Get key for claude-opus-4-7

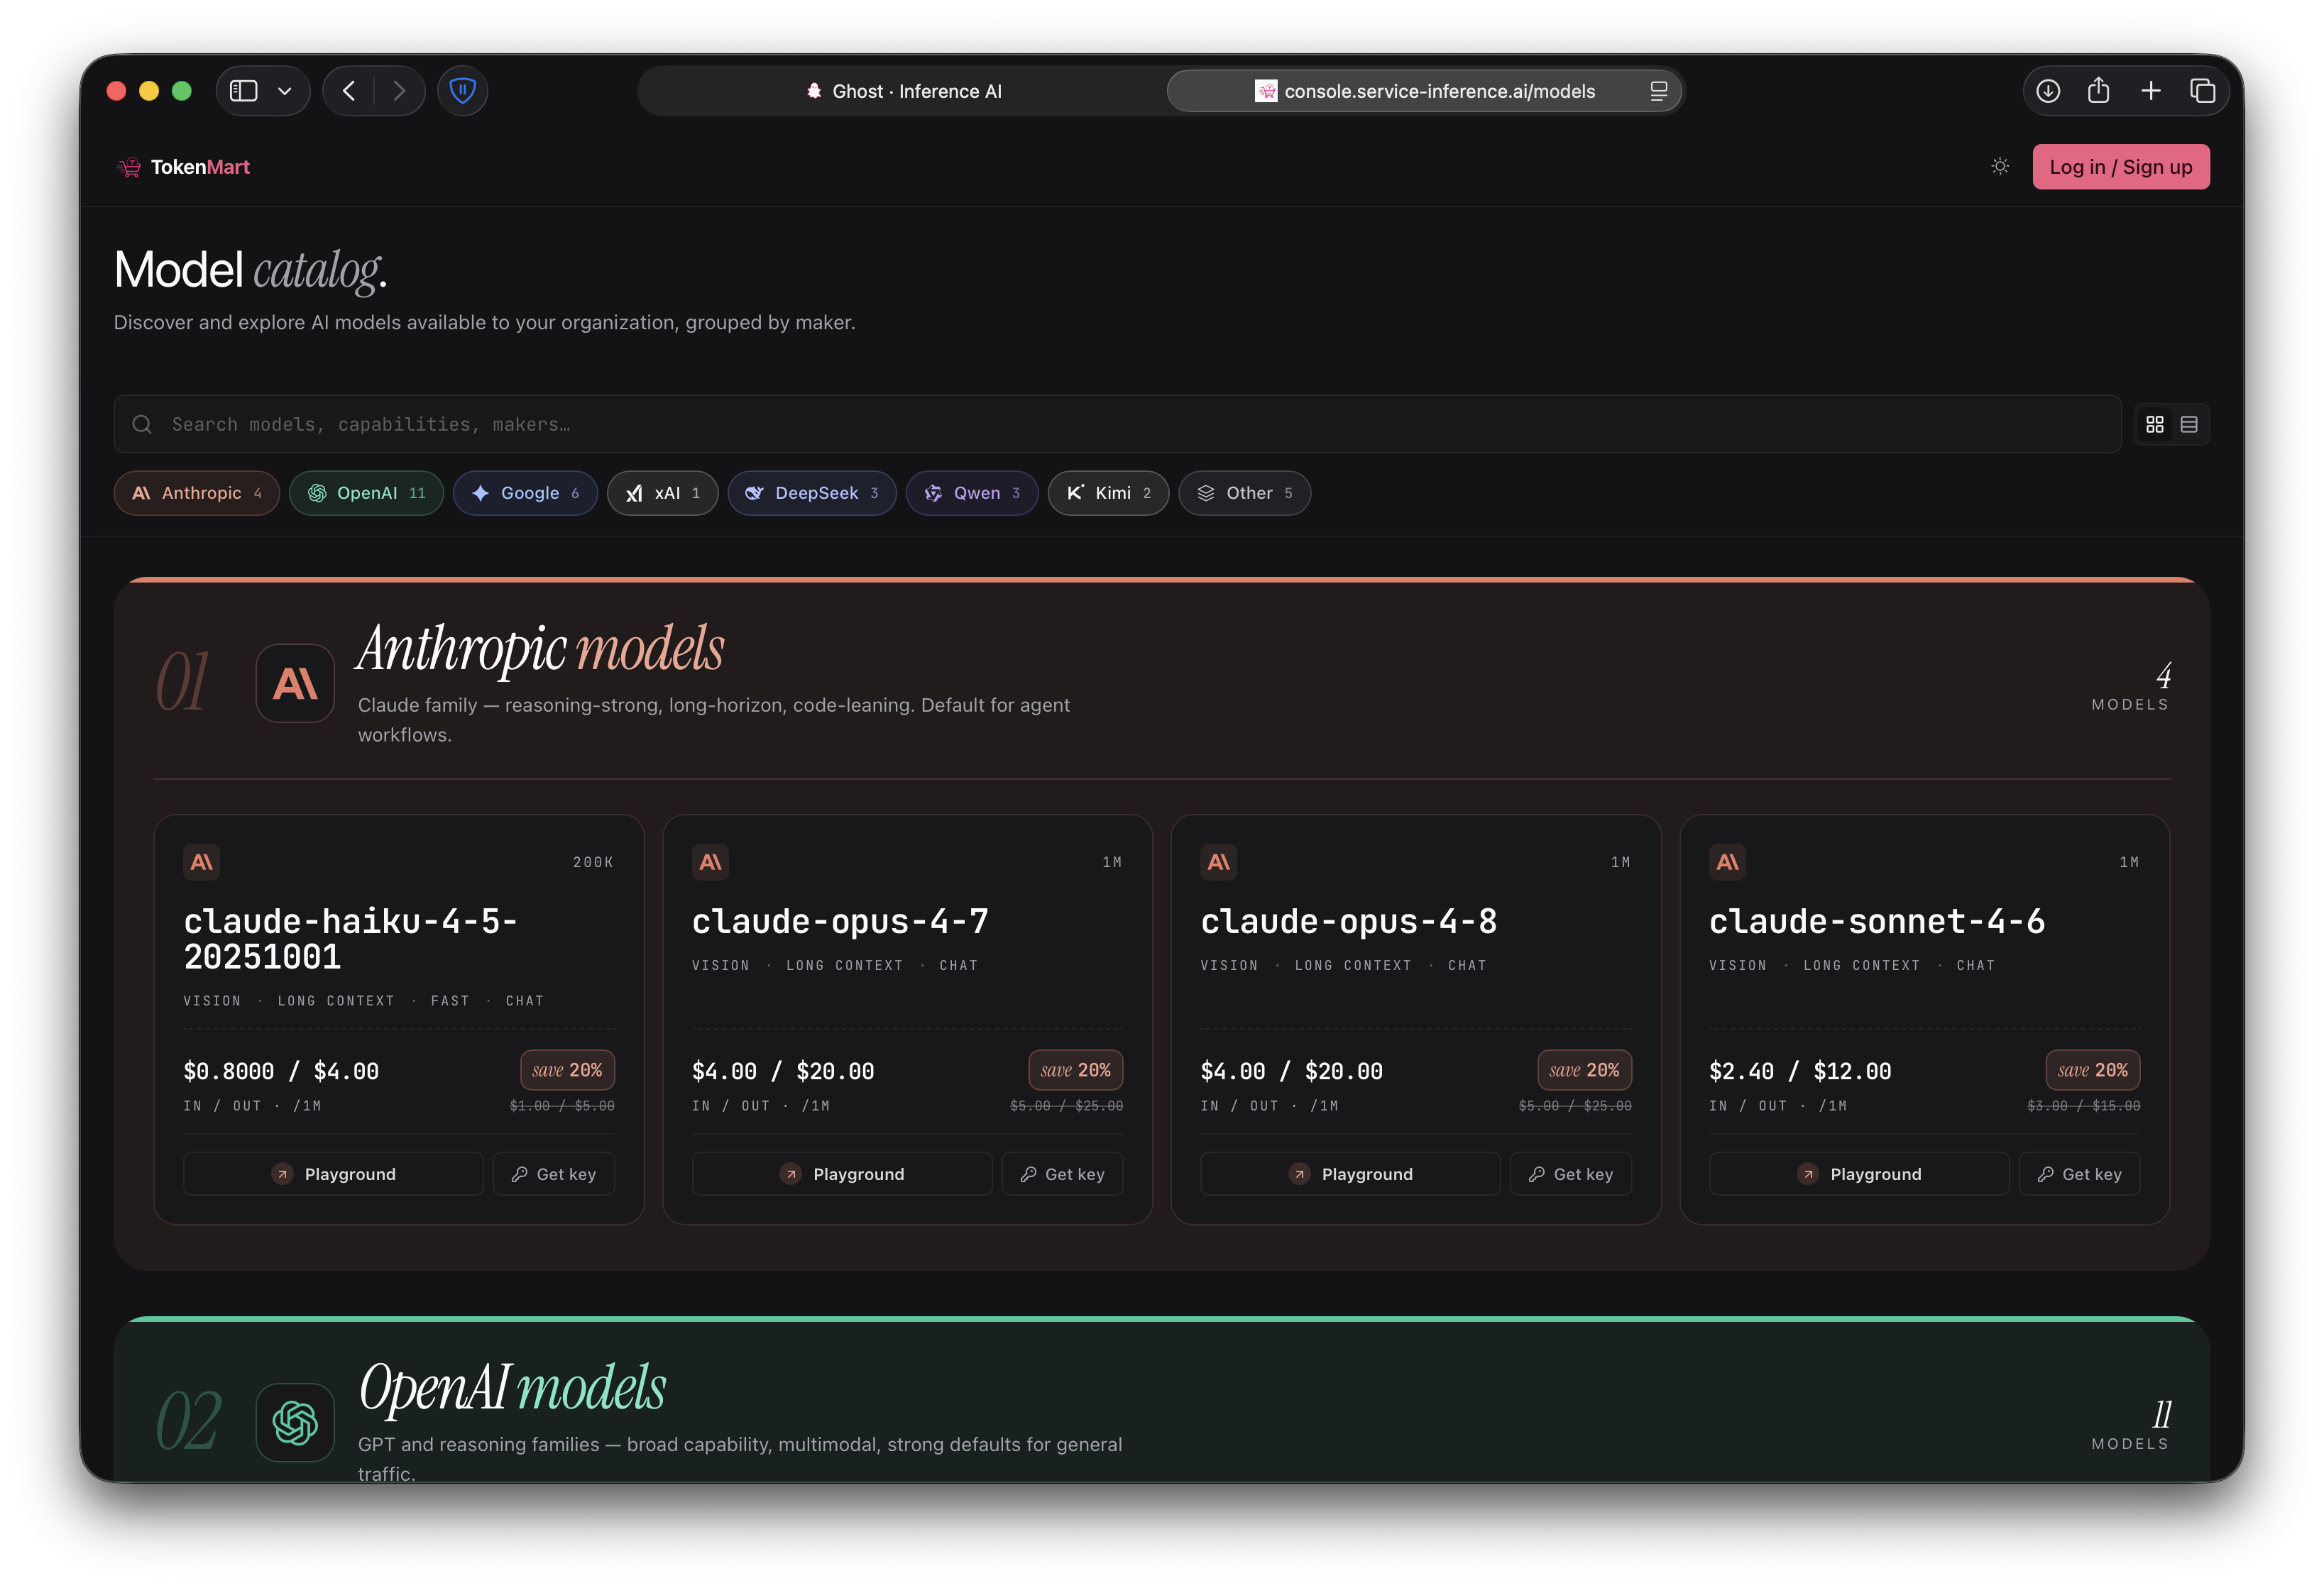click(x=1062, y=1174)
